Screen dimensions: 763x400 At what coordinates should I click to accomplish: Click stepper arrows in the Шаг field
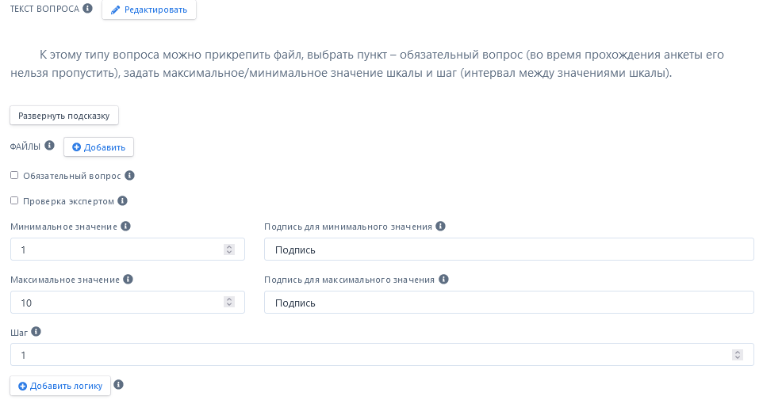point(738,355)
